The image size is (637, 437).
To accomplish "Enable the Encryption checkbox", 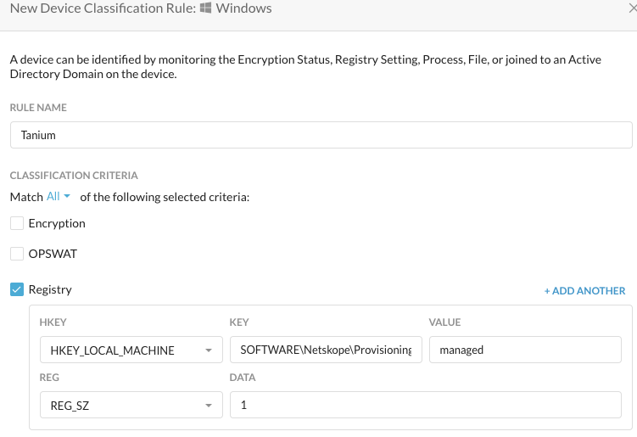I will coord(17,223).
